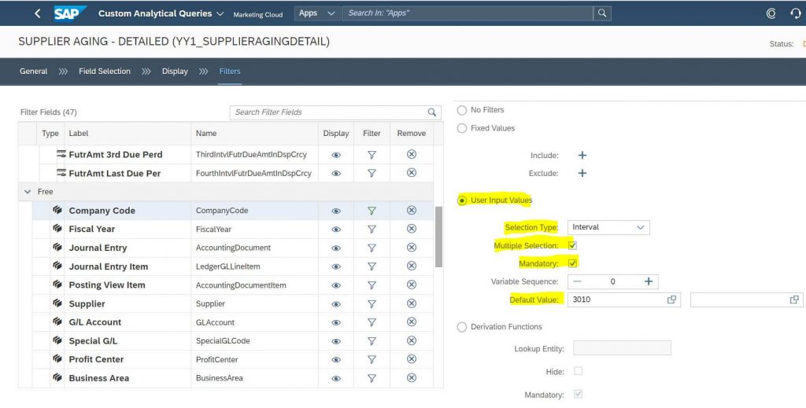The width and height of the screenshot is (806, 408).
Task: Select the No Filters radio button
Action: click(461, 110)
